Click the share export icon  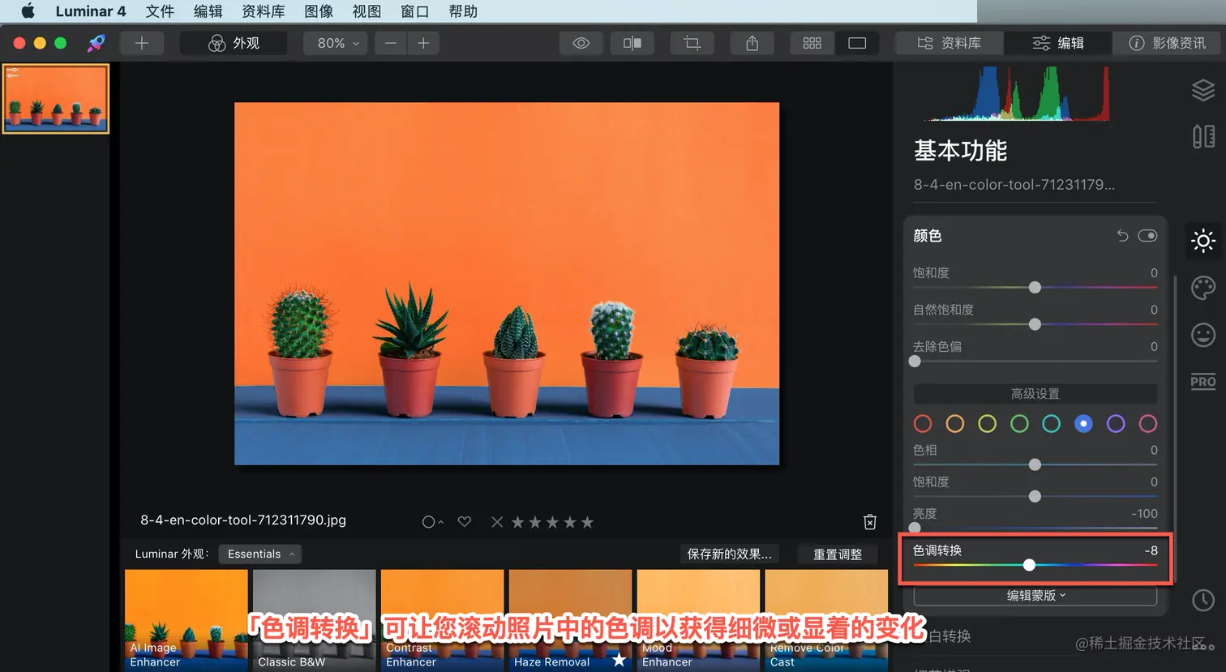click(752, 43)
